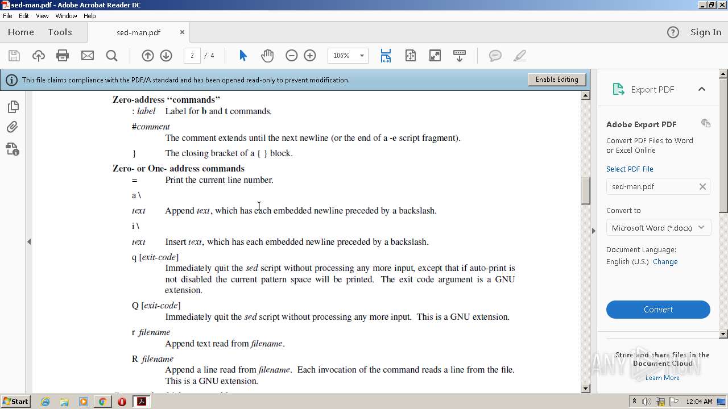Screen dimensions: 728x409
Task: Switch to the Tools tab
Action: click(x=60, y=32)
